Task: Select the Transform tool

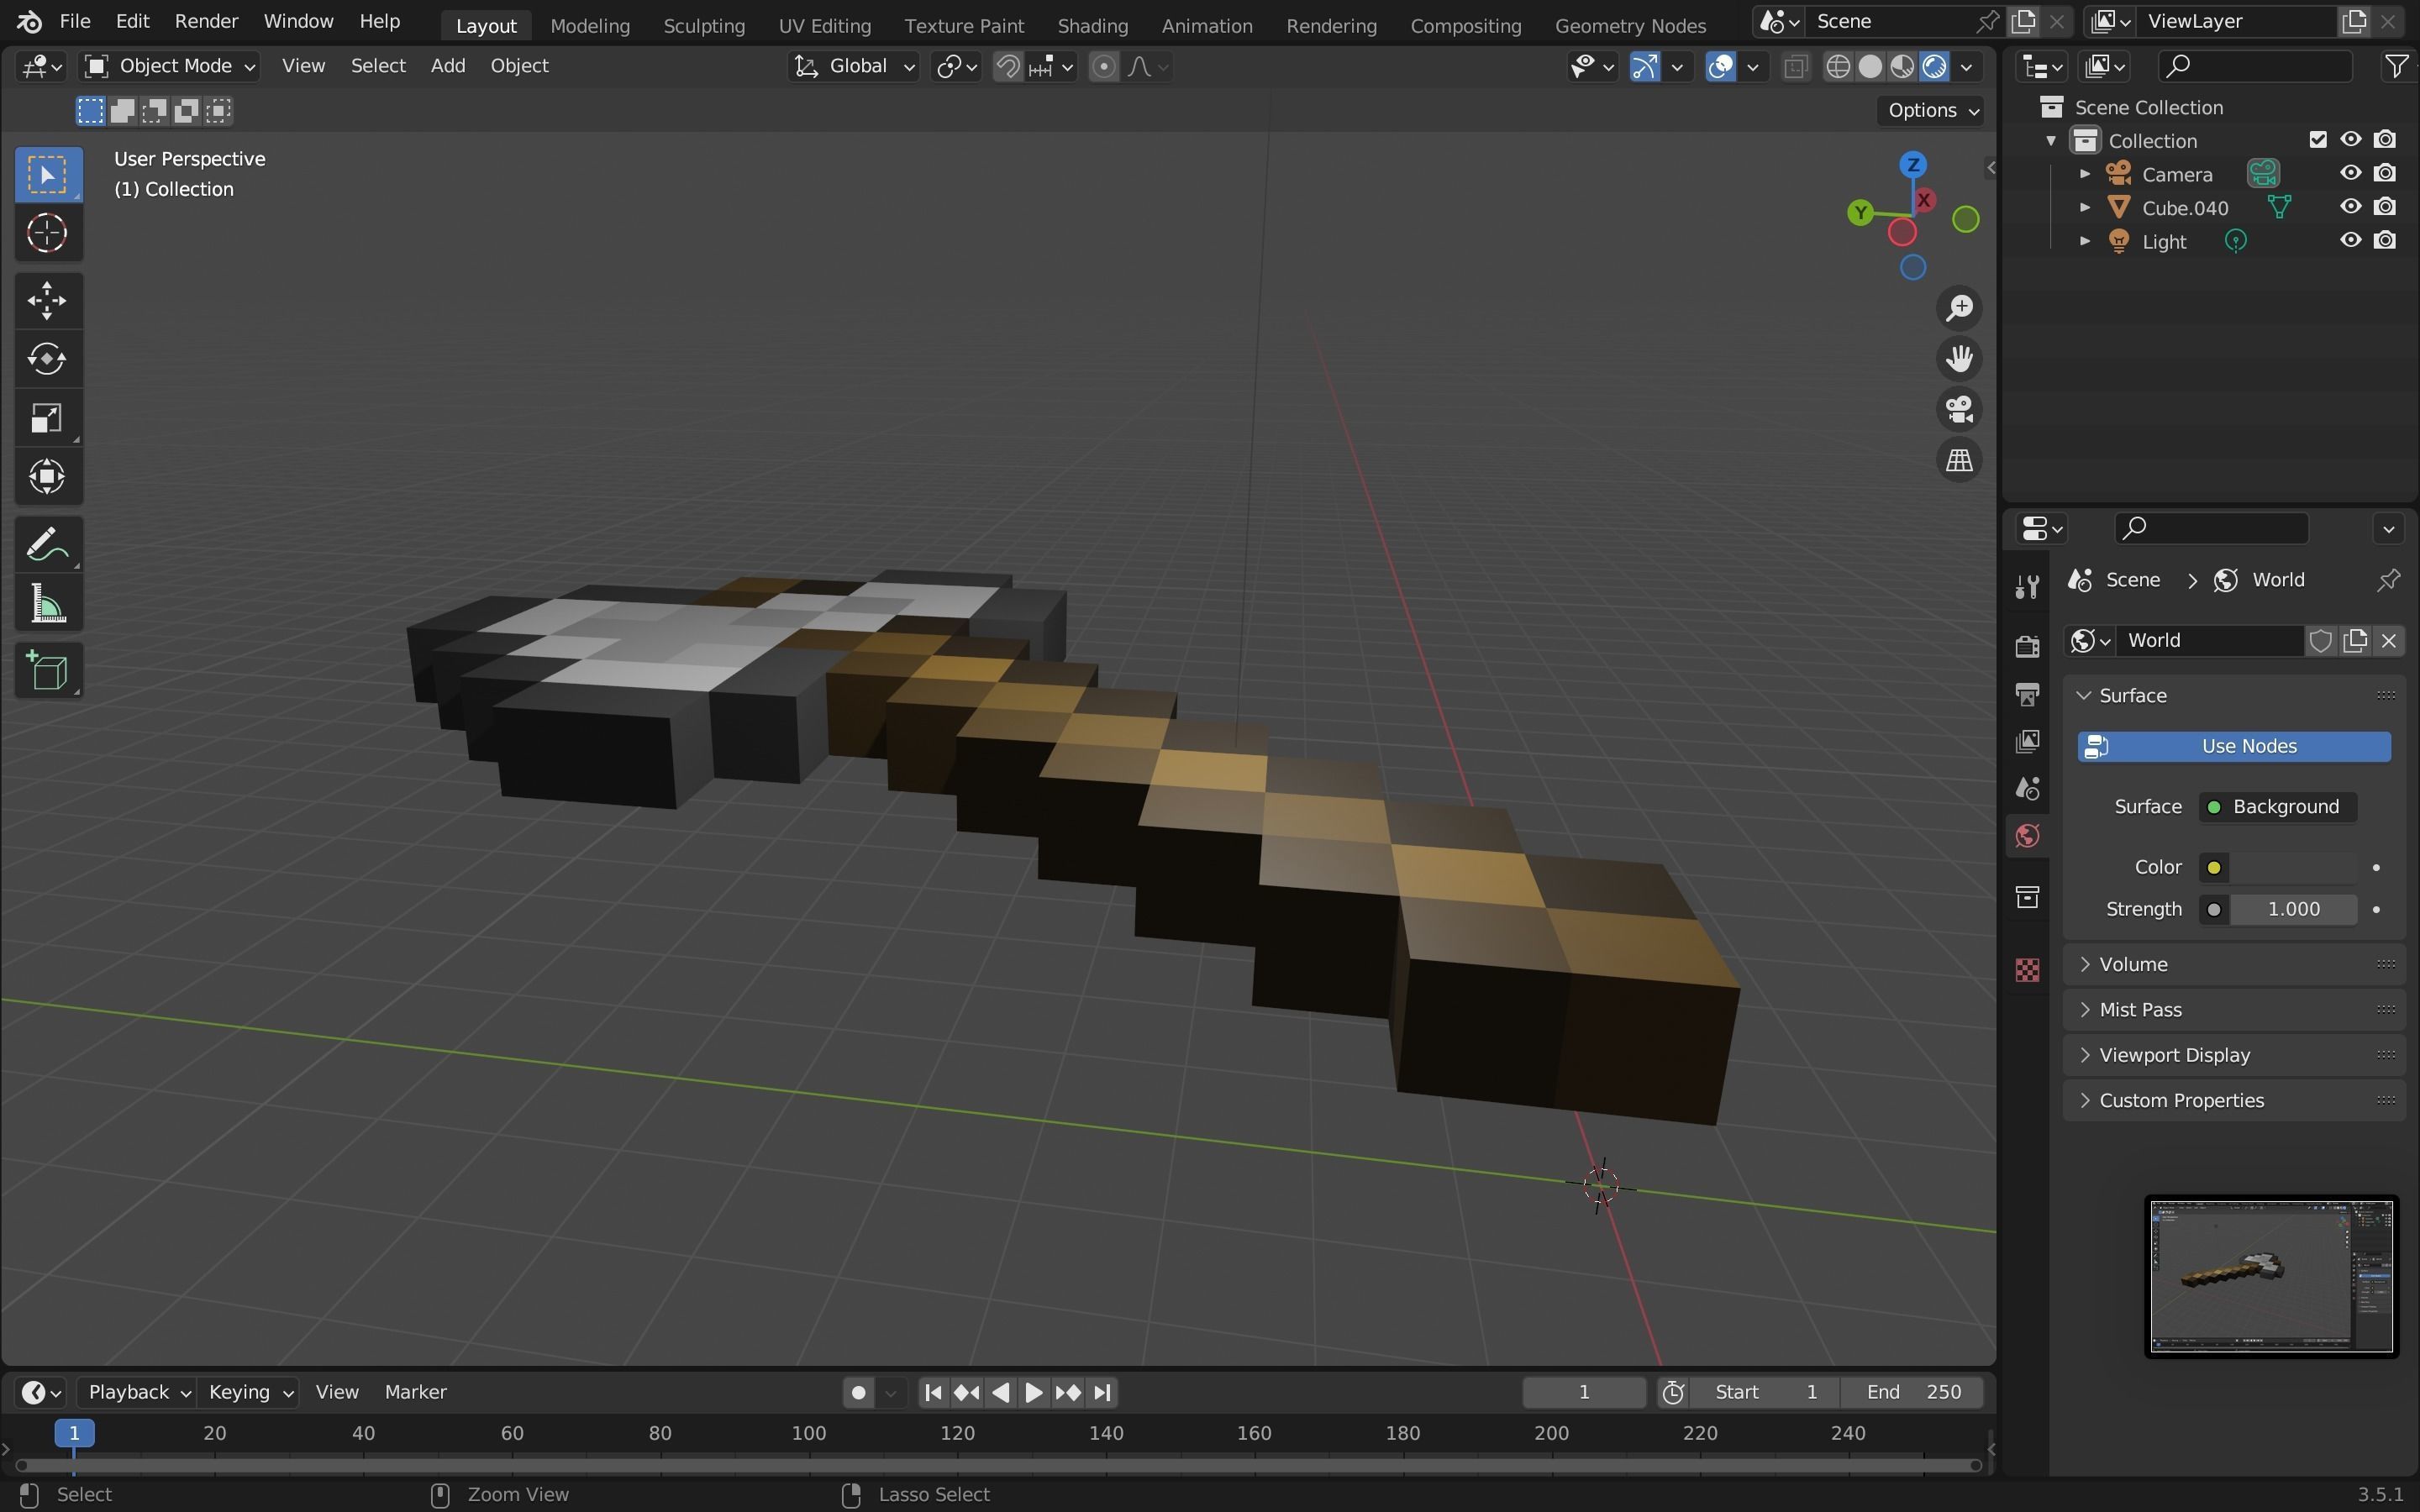Action: [x=47, y=477]
